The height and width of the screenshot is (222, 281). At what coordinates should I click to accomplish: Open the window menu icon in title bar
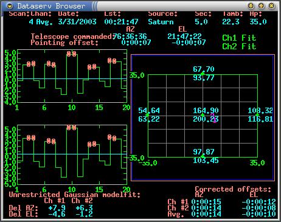click(x=10, y=6)
